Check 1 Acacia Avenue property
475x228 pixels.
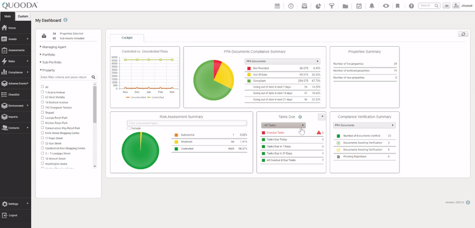coord(42,92)
